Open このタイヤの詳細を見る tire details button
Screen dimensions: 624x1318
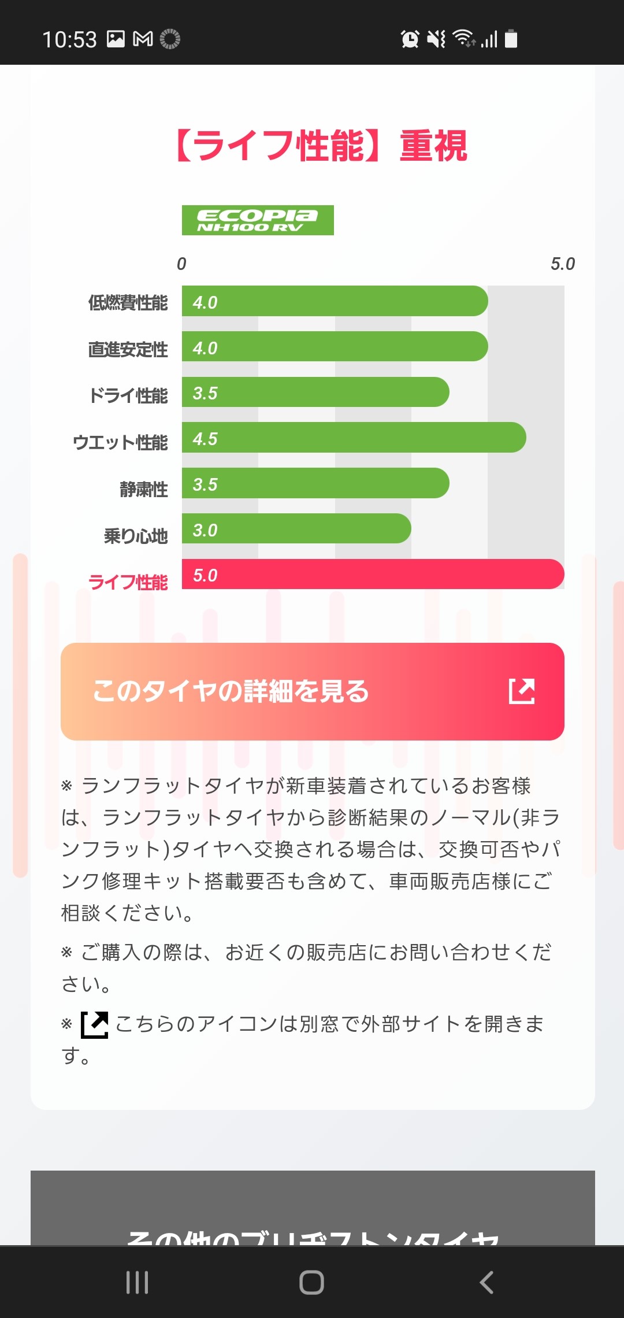click(312, 691)
